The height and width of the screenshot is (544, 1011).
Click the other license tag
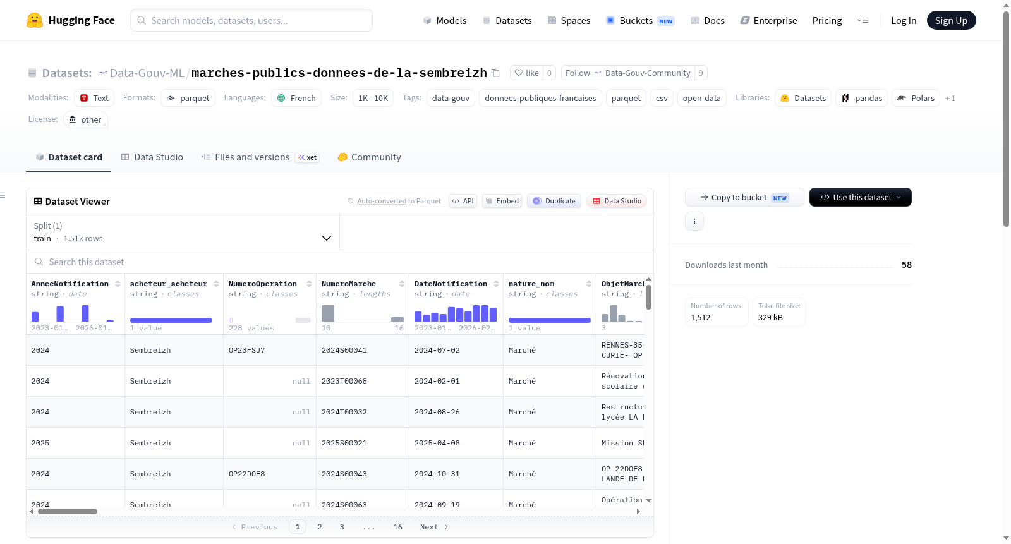coord(85,119)
